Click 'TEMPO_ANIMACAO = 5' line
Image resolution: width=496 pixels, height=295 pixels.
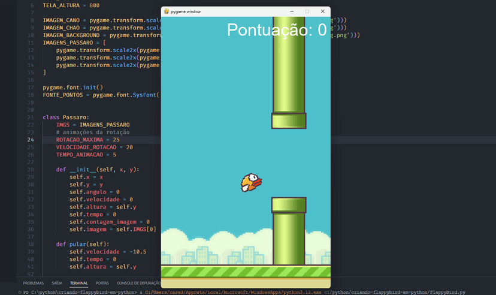point(86,155)
